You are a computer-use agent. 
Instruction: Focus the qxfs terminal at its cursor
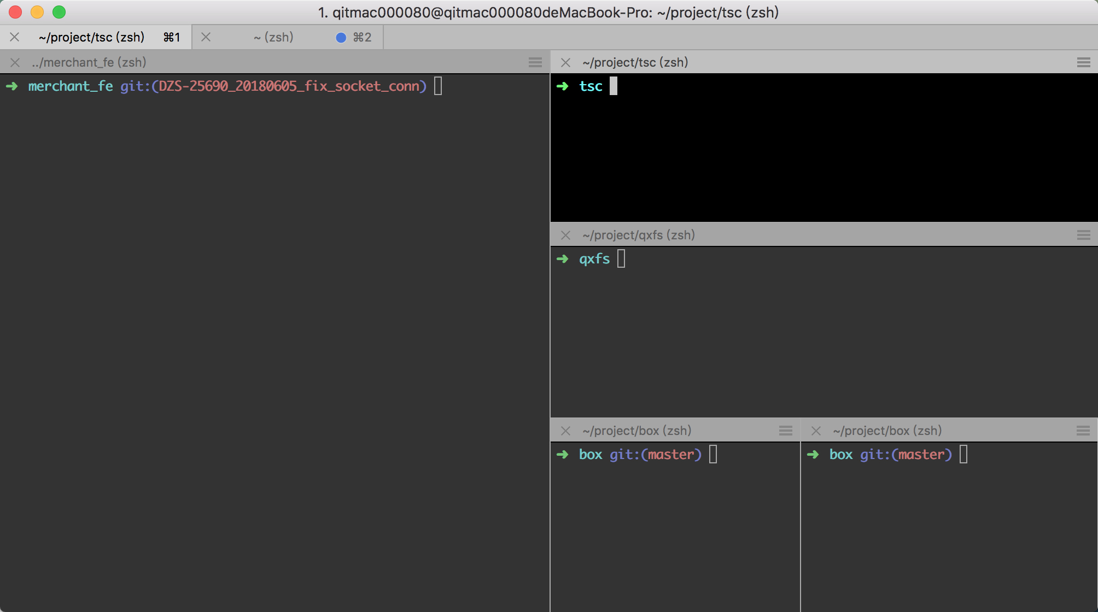[621, 258]
